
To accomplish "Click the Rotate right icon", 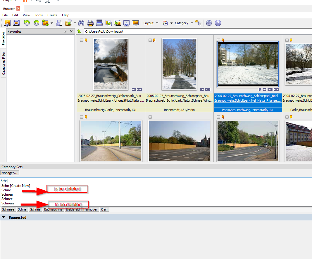I will (x=36, y=23).
